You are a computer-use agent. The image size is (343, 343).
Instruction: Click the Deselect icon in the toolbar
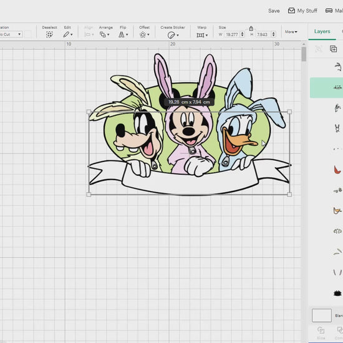click(x=49, y=34)
